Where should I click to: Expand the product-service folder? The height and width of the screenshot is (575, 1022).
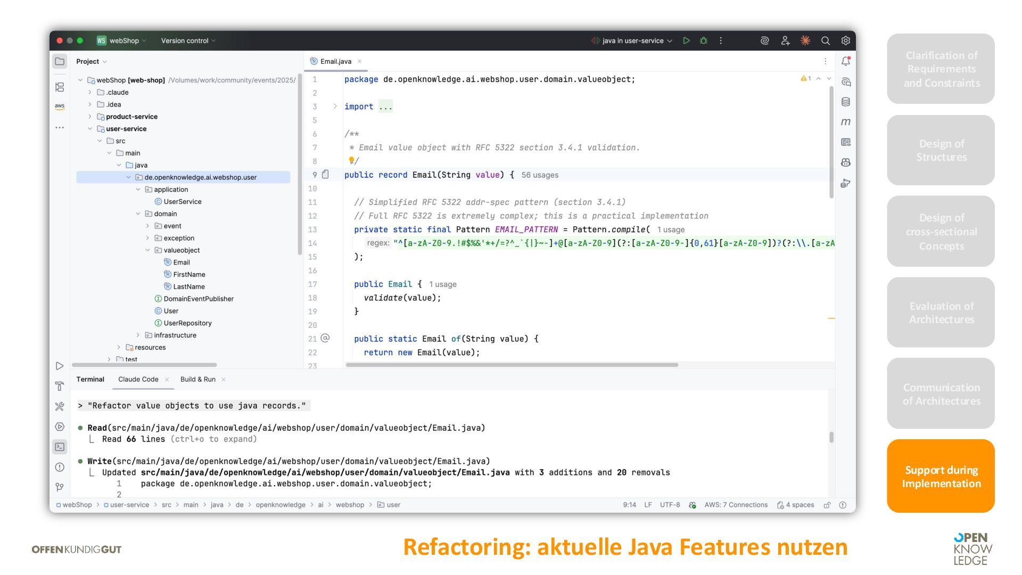pos(90,117)
